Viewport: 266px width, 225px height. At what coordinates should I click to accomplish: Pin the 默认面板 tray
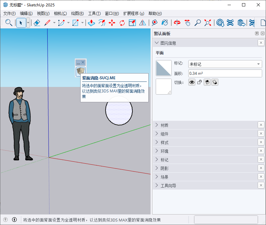coord(256,34)
